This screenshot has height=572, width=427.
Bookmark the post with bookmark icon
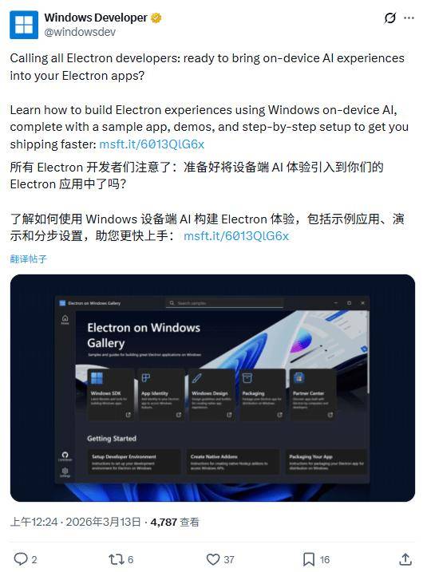[309, 559]
